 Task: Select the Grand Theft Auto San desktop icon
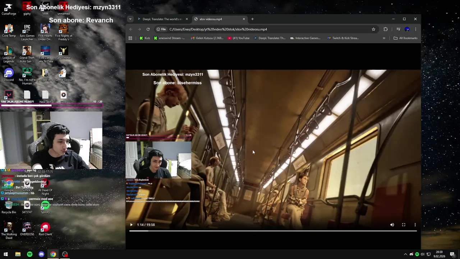tap(27, 54)
